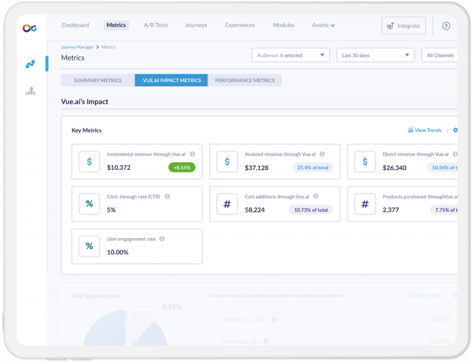The width and height of the screenshot is (473, 363).
Task: Switch to the Summary Metrics tab
Action: coord(98,80)
